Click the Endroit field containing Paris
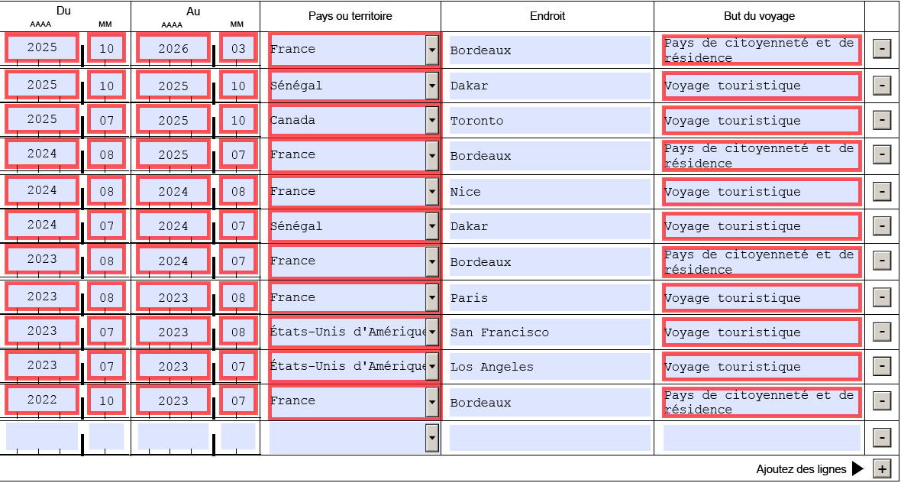 [549, 297]
